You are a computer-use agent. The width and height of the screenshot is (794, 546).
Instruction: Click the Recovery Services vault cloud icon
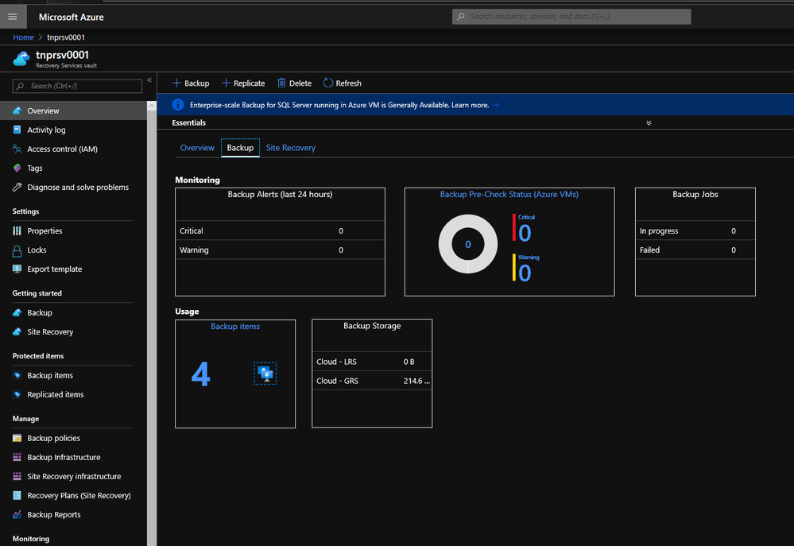coord(21,59)
